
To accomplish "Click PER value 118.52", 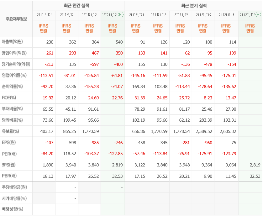I will tap(70, 154).
